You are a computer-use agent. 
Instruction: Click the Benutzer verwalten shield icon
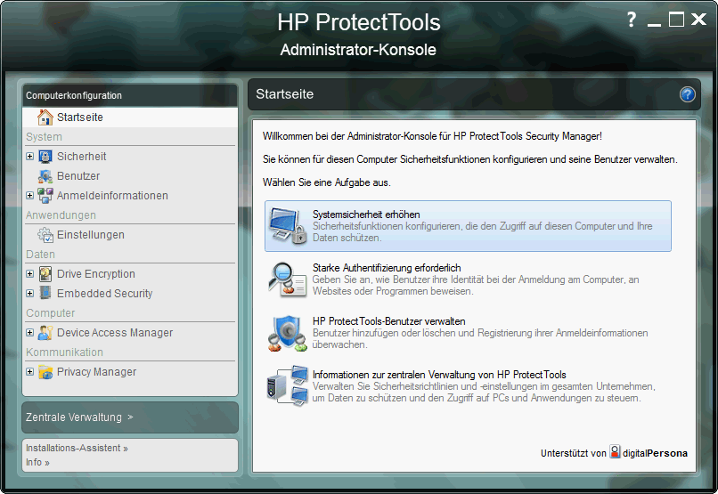288,333
